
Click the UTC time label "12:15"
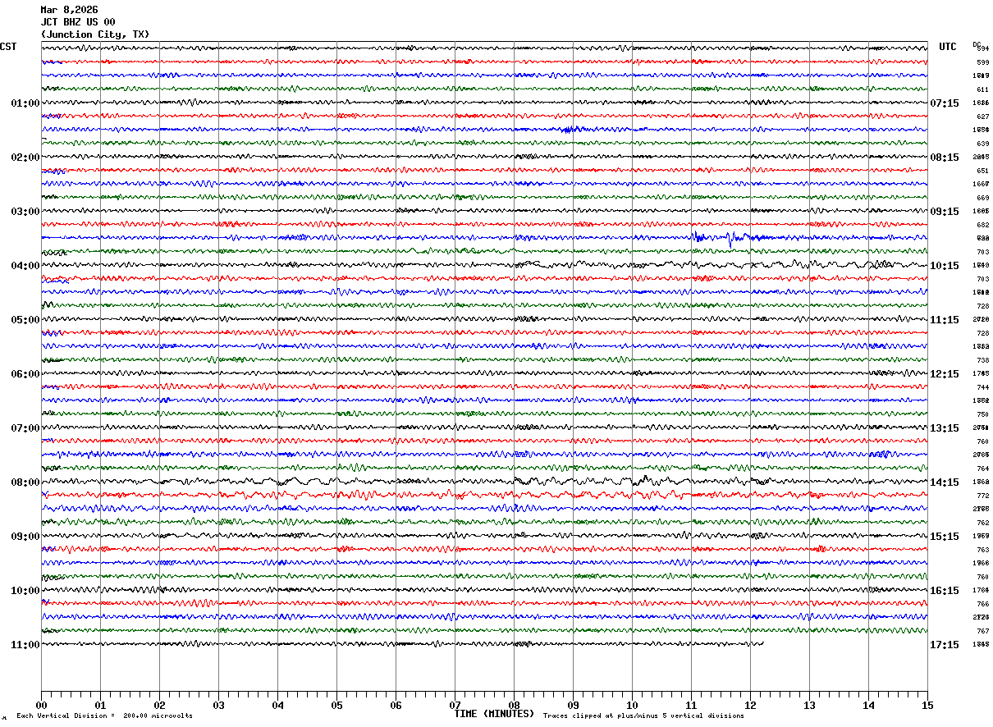click(945, 374)
